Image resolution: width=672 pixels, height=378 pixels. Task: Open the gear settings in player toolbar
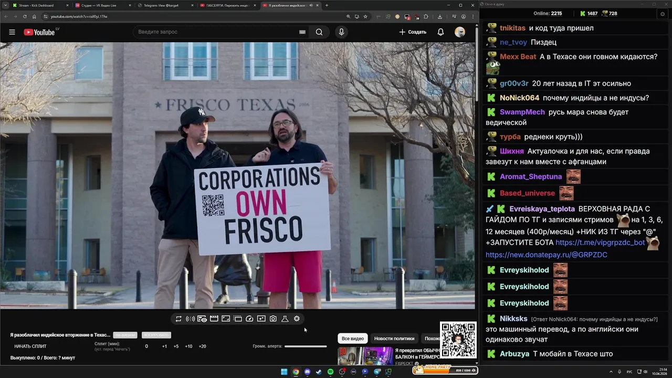[x=297, y=319]
